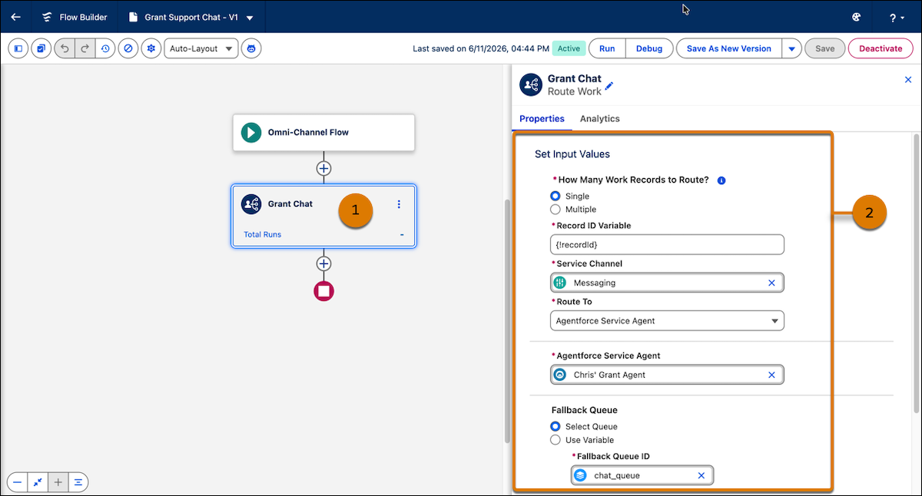Toggle the left toolbox panel
922x496 pixels.
pos(18,48)
